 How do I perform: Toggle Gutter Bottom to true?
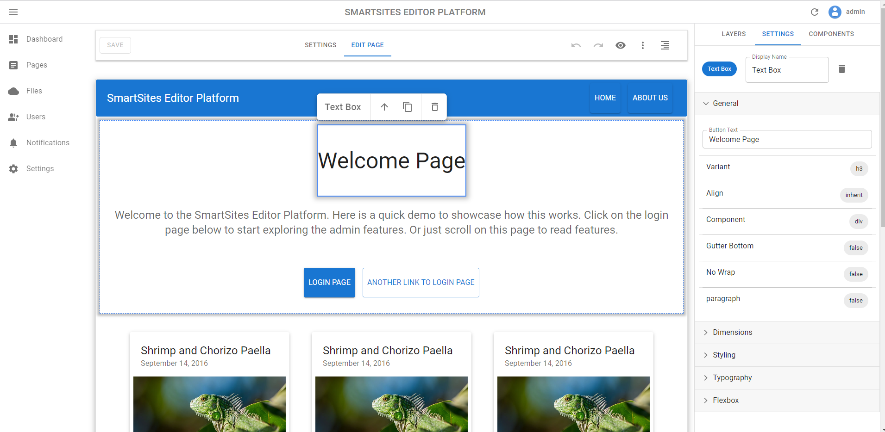[x=855, y=247]
